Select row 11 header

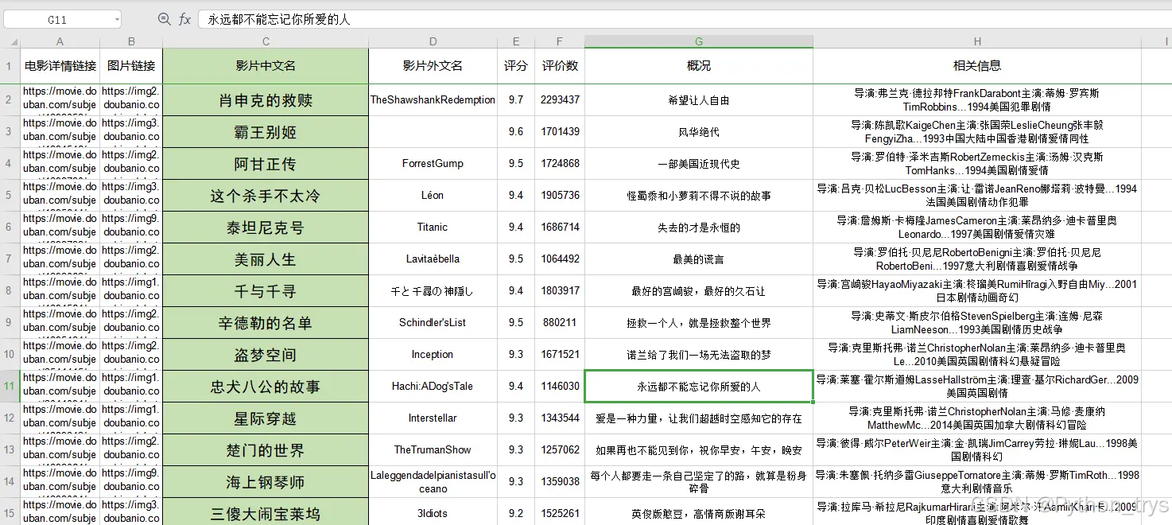pyautogui.click(x=10, y=387)
